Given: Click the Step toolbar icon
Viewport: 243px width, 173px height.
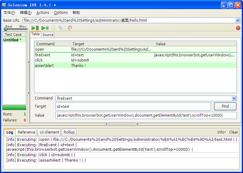Looking at the screenshot, I should point(61,28).
